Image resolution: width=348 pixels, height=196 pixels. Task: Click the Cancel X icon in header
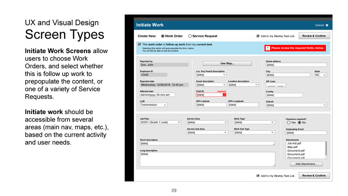point(326,25)
